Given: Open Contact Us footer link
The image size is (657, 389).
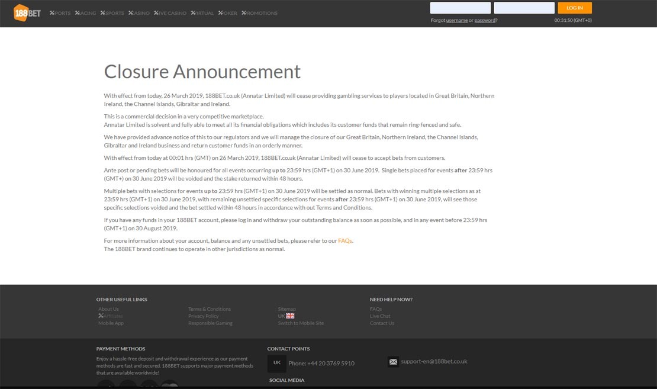Looking at the screenshot, I should point(382,323).
